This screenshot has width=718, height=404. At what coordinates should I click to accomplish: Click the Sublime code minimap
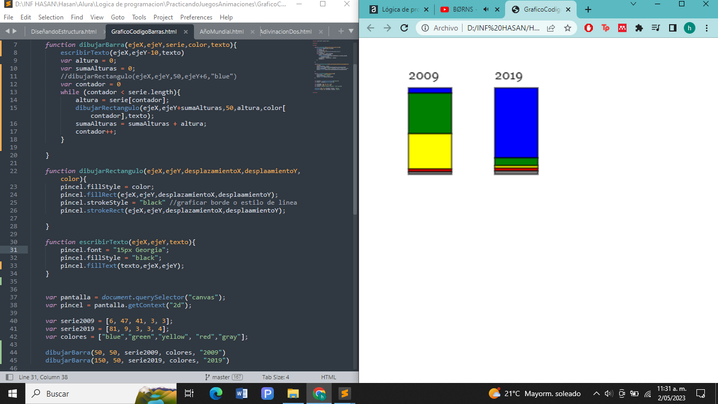pyautogui.click(x=332, y=67)
